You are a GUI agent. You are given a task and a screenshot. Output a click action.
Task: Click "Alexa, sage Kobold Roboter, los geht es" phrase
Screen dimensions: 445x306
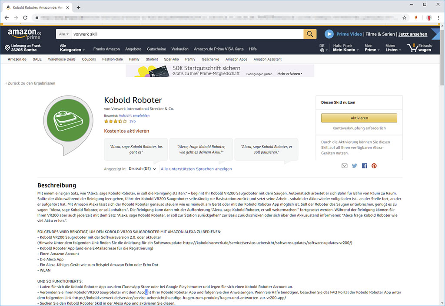136,149
